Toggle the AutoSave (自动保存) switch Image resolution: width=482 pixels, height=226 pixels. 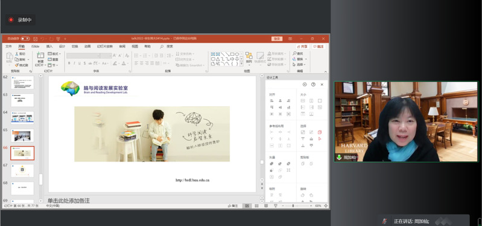[x=25, y=39]
